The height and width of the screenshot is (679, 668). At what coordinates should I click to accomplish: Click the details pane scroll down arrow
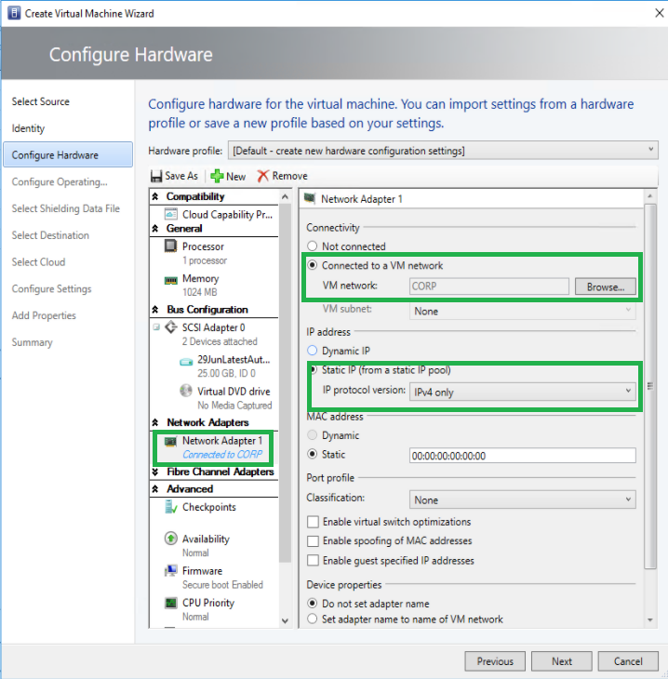point(649,620)
